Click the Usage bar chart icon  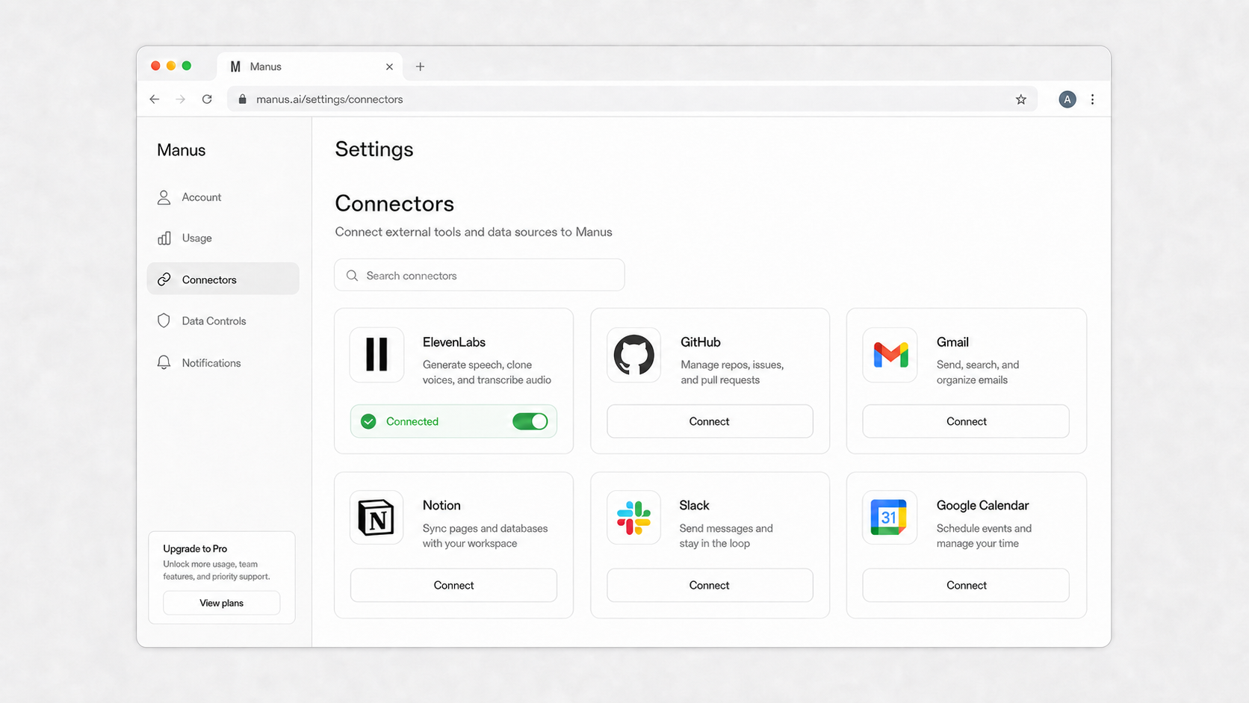point(164,238)
